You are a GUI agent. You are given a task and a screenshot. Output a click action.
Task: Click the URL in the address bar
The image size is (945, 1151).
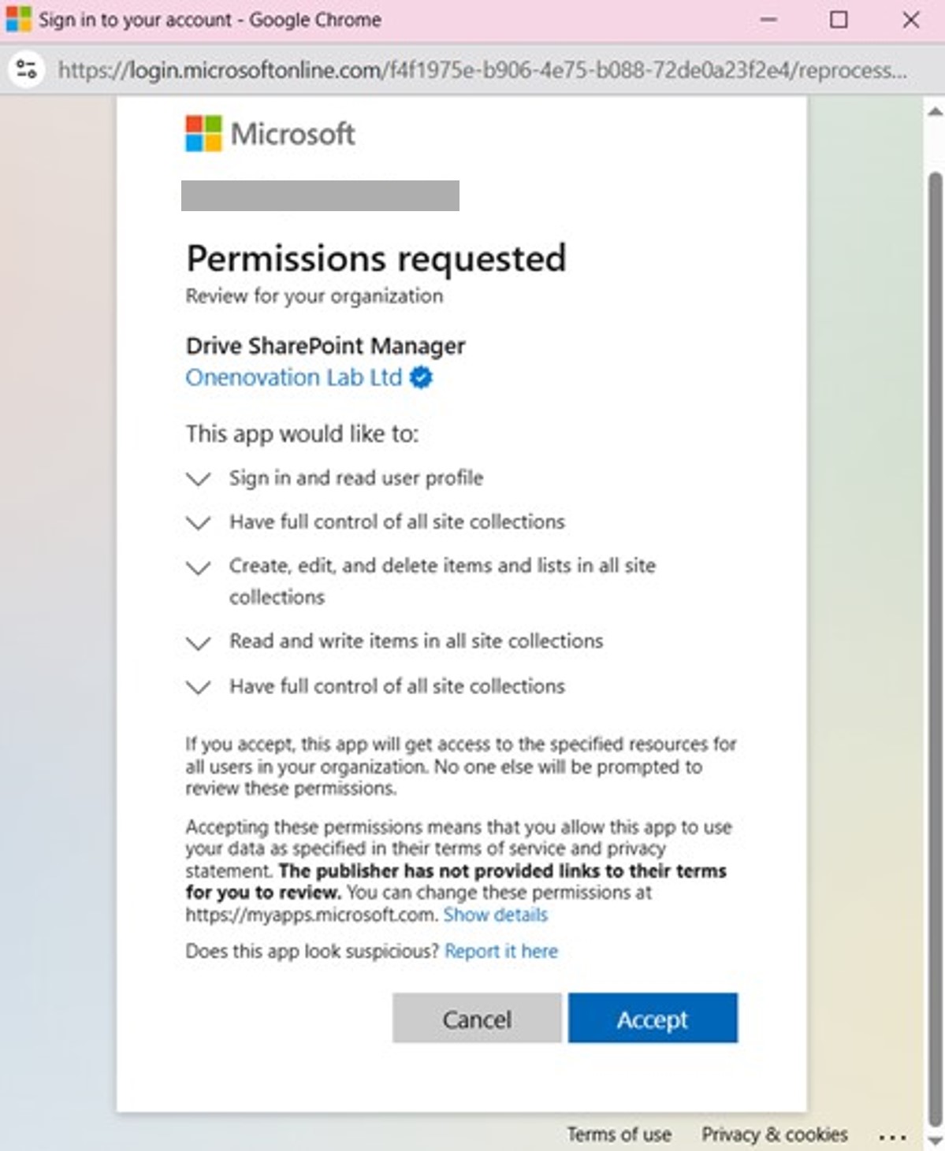(482, 70)
